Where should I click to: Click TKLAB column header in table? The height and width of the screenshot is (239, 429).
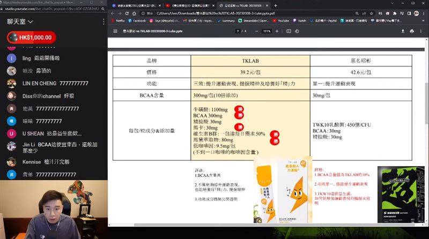point(250,61)
